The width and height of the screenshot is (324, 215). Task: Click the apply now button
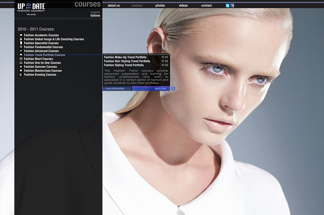[x=151, y=88]
